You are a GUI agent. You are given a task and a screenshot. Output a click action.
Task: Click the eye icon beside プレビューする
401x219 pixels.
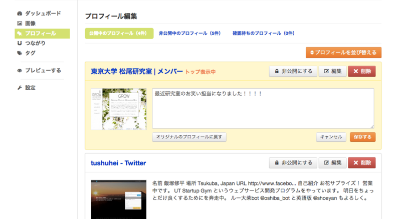point(20,71)
